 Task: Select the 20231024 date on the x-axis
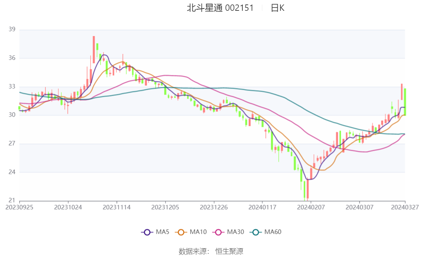click(x=68, y=207)
